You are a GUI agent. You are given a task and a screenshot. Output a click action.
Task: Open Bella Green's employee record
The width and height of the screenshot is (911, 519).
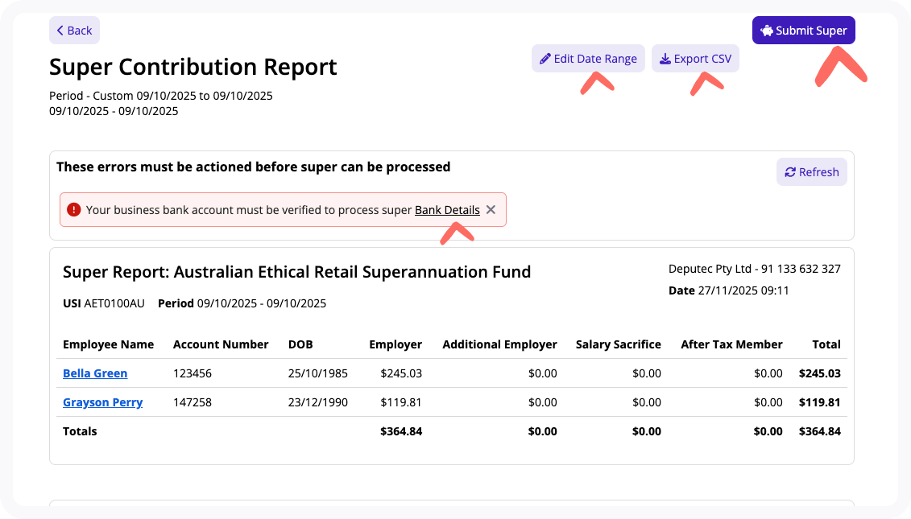(95, 373)
